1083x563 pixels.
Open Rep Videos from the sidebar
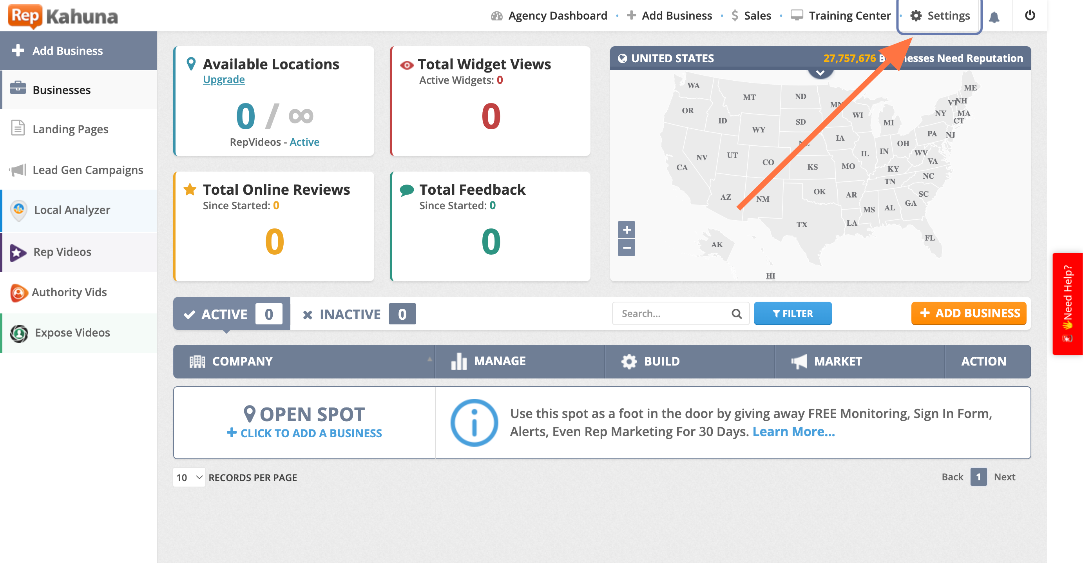pos(62,252)
